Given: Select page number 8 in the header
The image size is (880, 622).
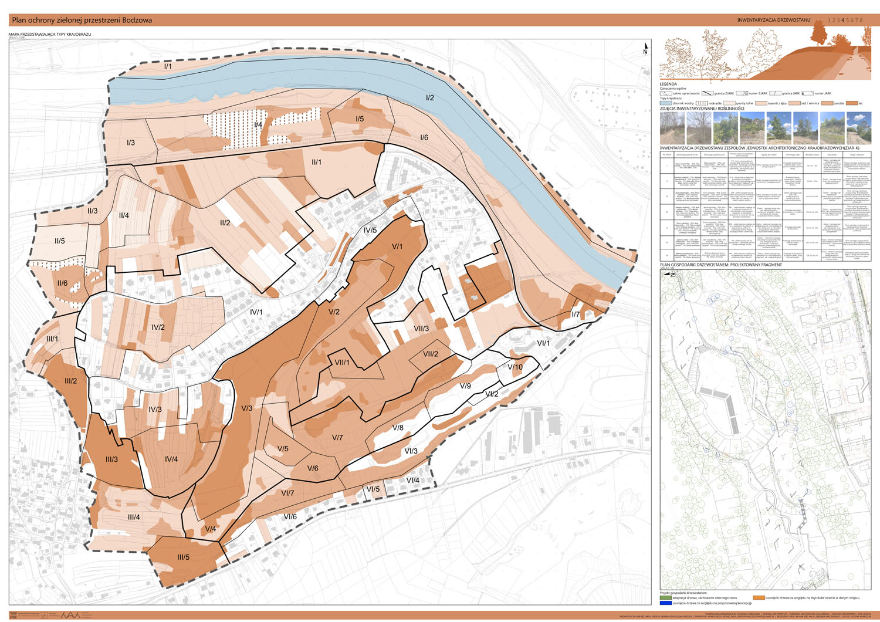Looking at the screenshot, I should 861,21.
